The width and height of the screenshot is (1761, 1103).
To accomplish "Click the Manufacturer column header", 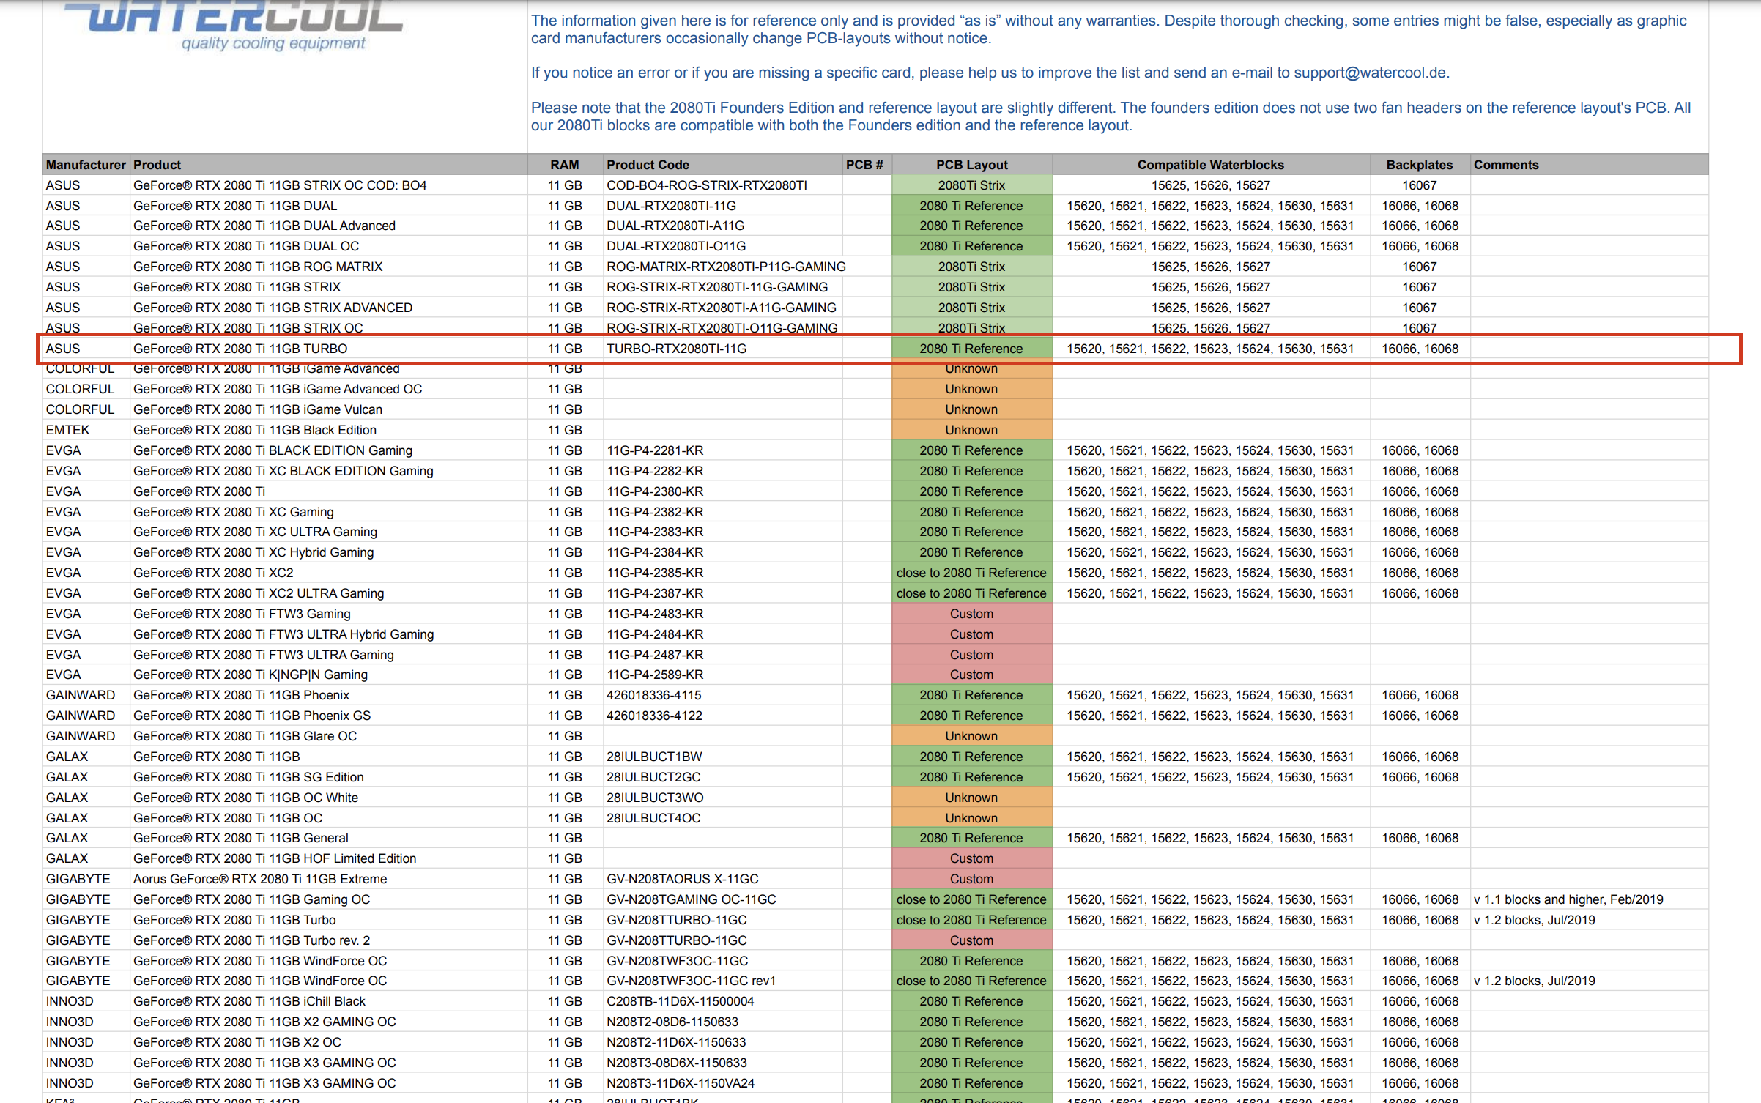I will click(86, 165).
